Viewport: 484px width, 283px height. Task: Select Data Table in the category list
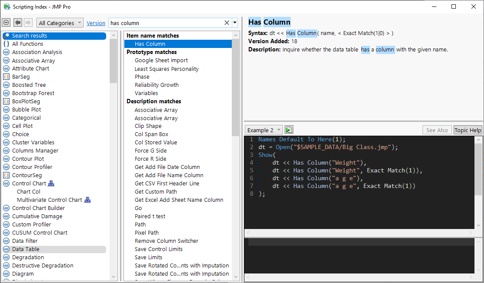(x=26, y=249)
